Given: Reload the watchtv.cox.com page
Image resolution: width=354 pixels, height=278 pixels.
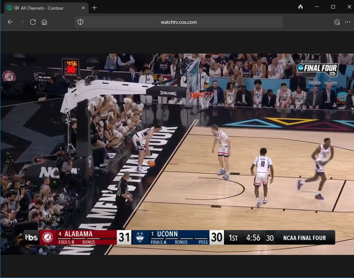Looking at the screenshot, I should point(33,22).
